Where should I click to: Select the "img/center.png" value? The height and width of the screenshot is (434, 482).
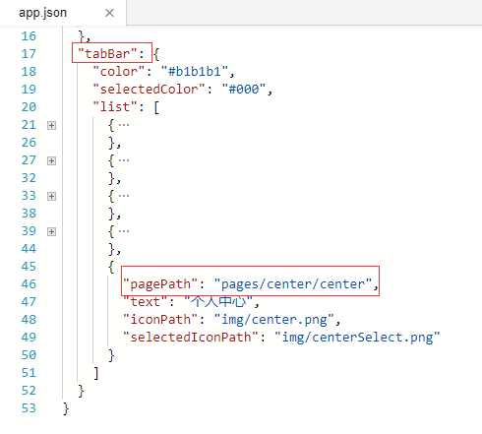click(x=274, y=319)
